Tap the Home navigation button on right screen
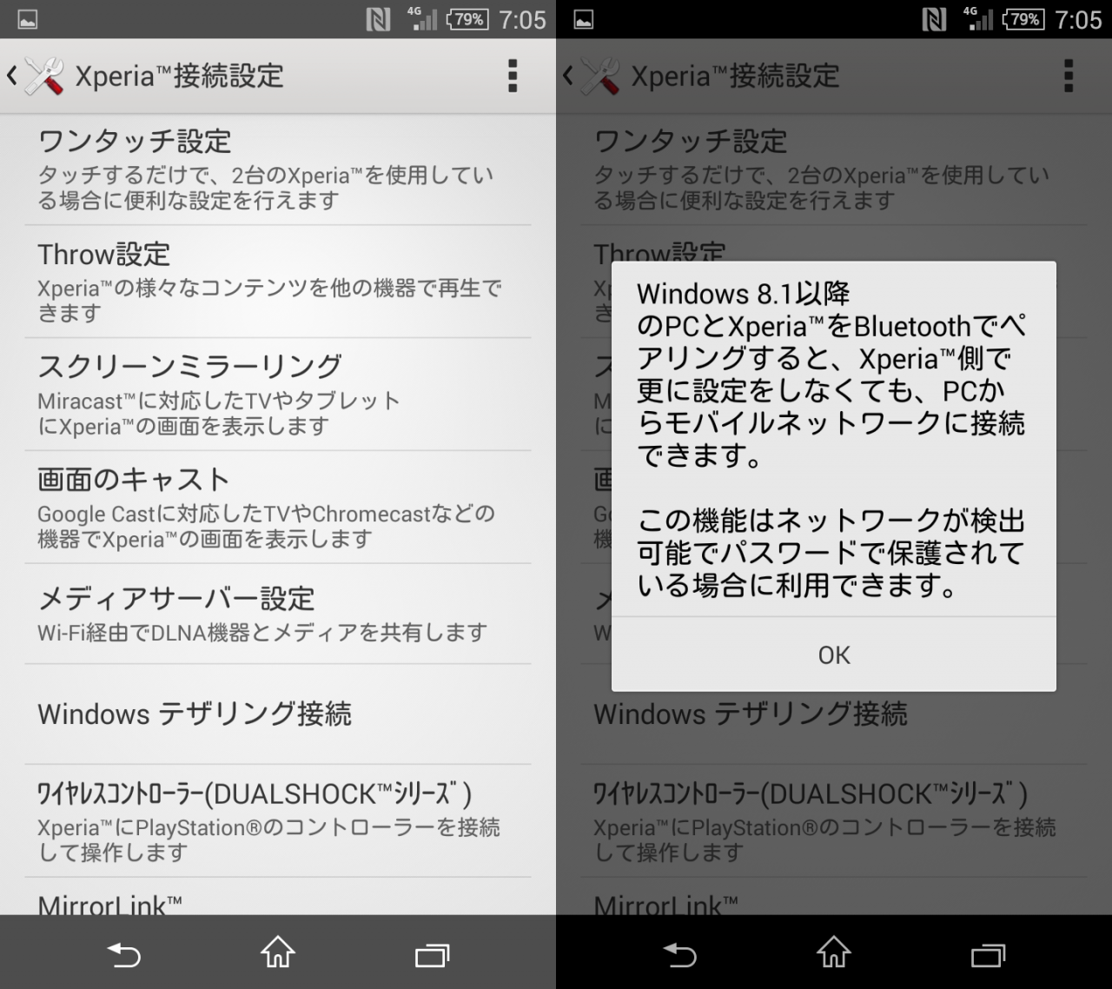This screenshot has height=989, width=1112. (834, 952)
